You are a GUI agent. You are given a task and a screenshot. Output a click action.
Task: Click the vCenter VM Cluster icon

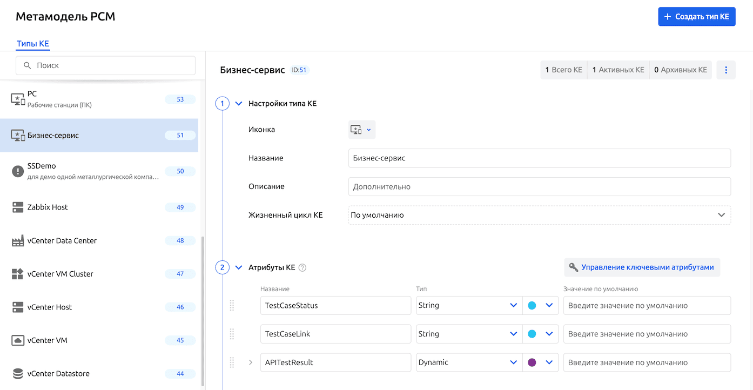point(18,274)
